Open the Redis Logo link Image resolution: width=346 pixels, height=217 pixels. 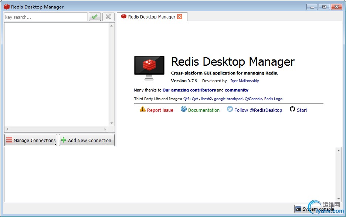tap(273, 99)
